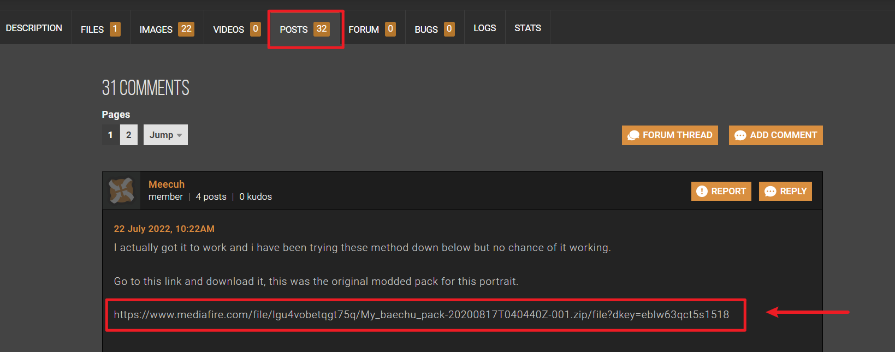895x352 pixels.
Task: Click the comment date 22 July 2022
Action: coord(164,229)
